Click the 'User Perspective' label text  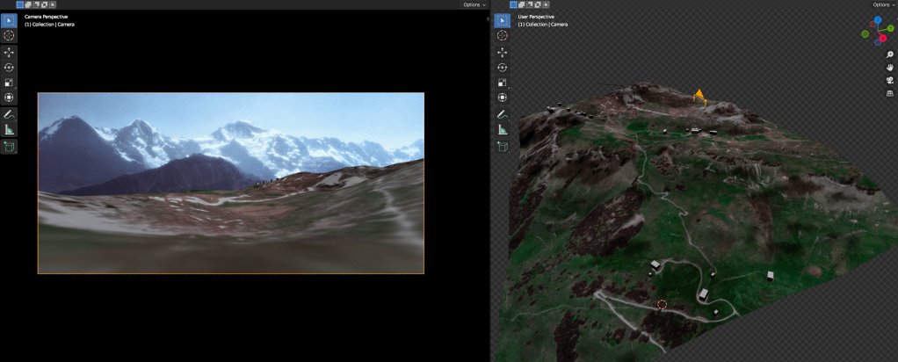click(536, 18)
